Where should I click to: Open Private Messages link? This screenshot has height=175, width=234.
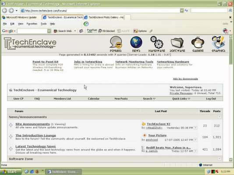[181, 93]
